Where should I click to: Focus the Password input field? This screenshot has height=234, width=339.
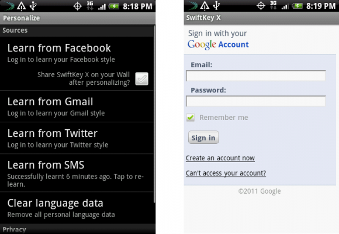[x=255, y=101]
